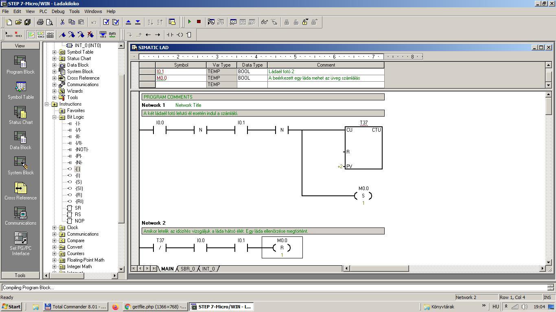Collapse the Bit Logic folder
The width and height of the screenshot is (556, 312).
[55, 117]
